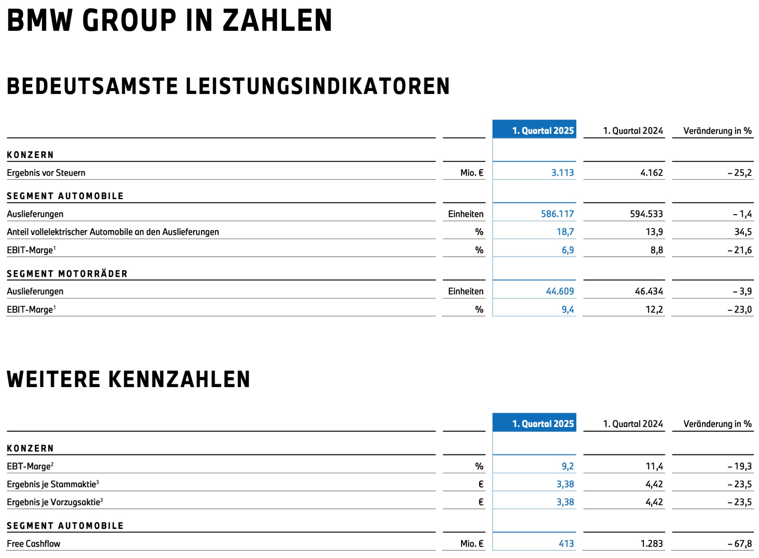Select the Segment Motorräder section heading
The image size is (759, 558).
point(67,274)
